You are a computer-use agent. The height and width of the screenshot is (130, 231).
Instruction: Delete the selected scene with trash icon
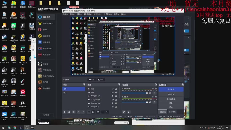point(69,112)
